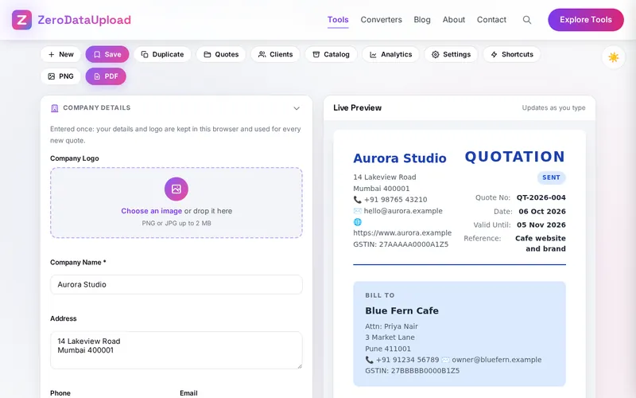
Task: Click the globe icon in preview
Action: 357,222
